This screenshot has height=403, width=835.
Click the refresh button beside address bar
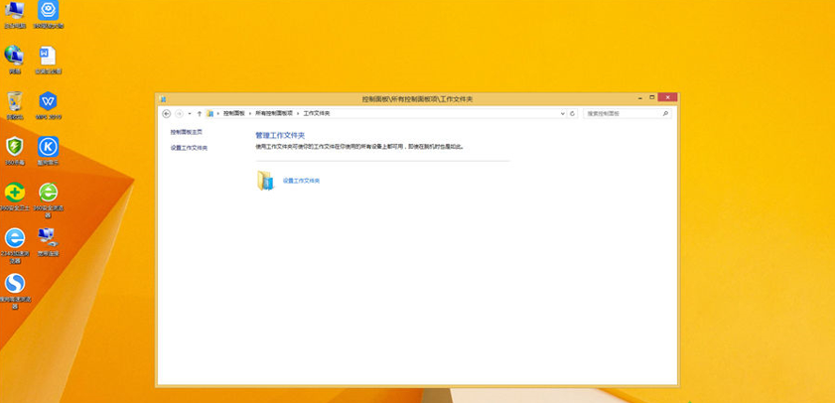(573, 114)
